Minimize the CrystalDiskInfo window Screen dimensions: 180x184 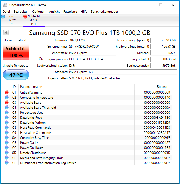pyautogui.click(x=149, y=5)
